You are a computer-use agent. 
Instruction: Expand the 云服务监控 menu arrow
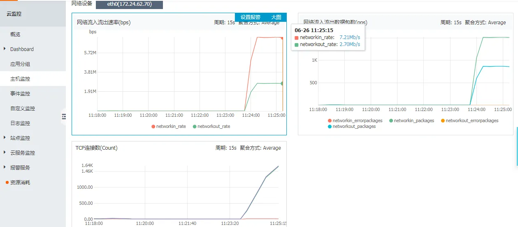tap(5, 153)
